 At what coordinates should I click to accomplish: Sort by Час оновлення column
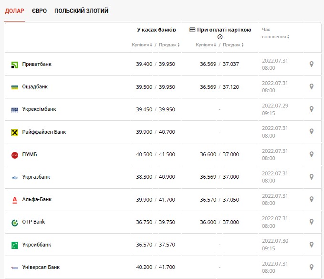click(275, 37)
